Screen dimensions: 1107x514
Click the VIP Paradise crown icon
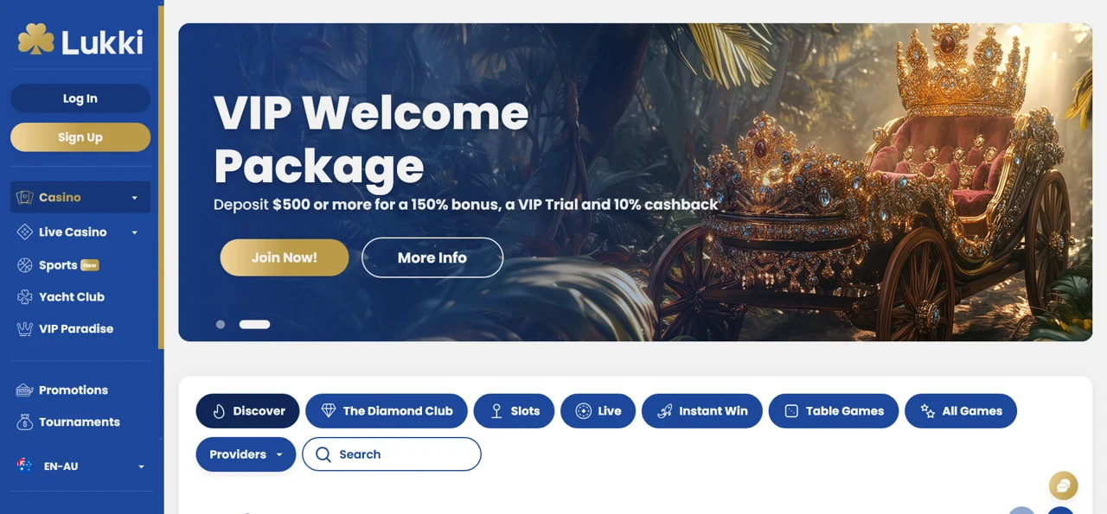[x=24, y=329]
